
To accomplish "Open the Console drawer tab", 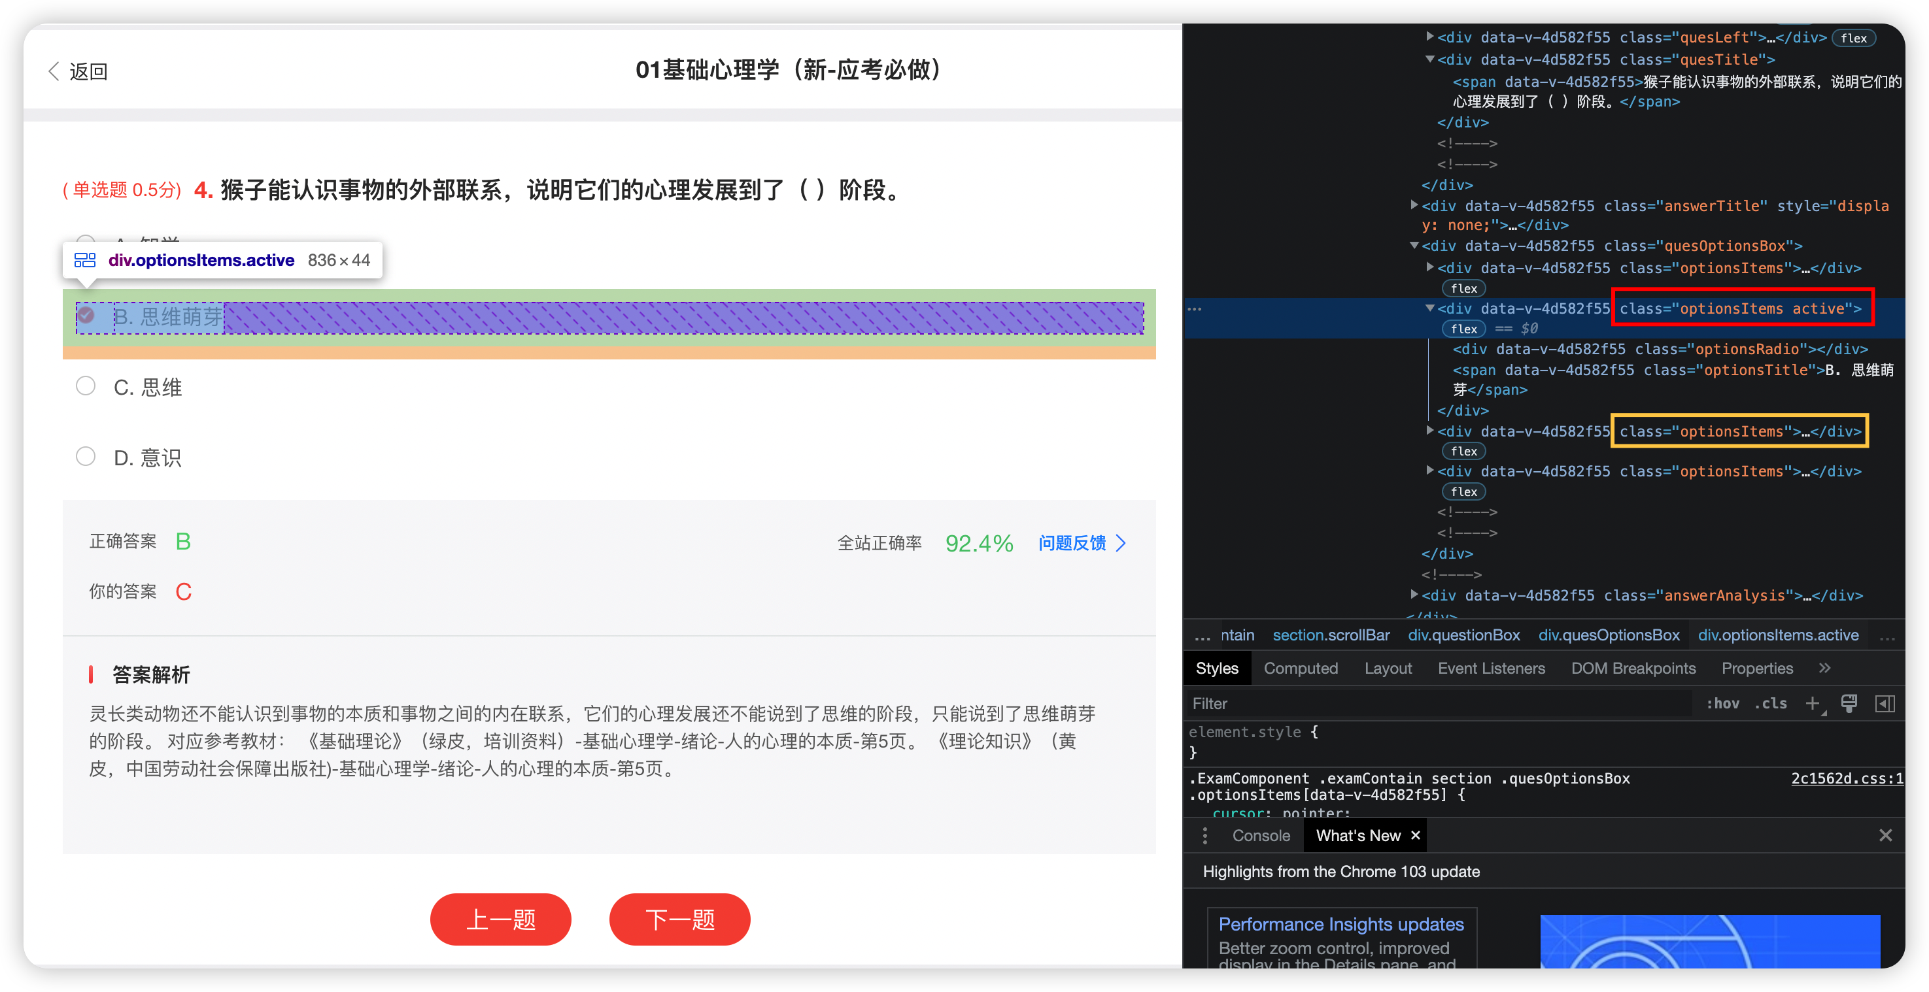I will click(1261, 836).
